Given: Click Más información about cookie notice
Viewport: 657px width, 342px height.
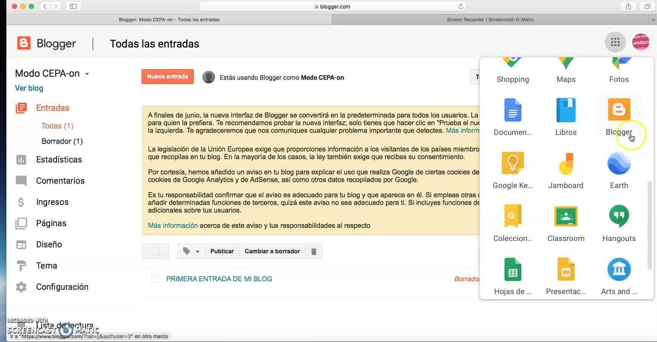Looking at the screenshot, I should point(173,225).
